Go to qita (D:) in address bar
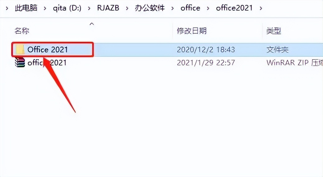The image size is (323, 177). click(67, 8)
